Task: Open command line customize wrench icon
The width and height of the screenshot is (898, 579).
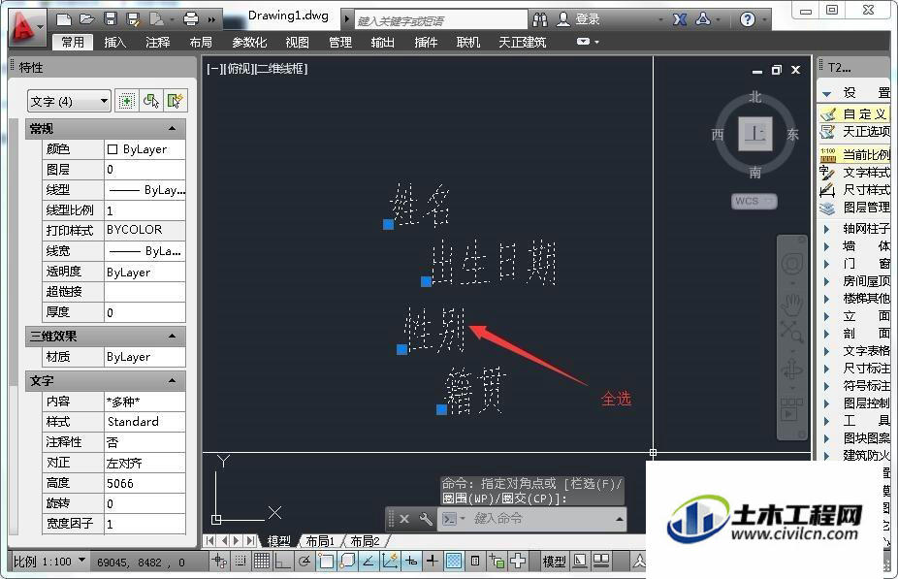Action: point(426,519)
